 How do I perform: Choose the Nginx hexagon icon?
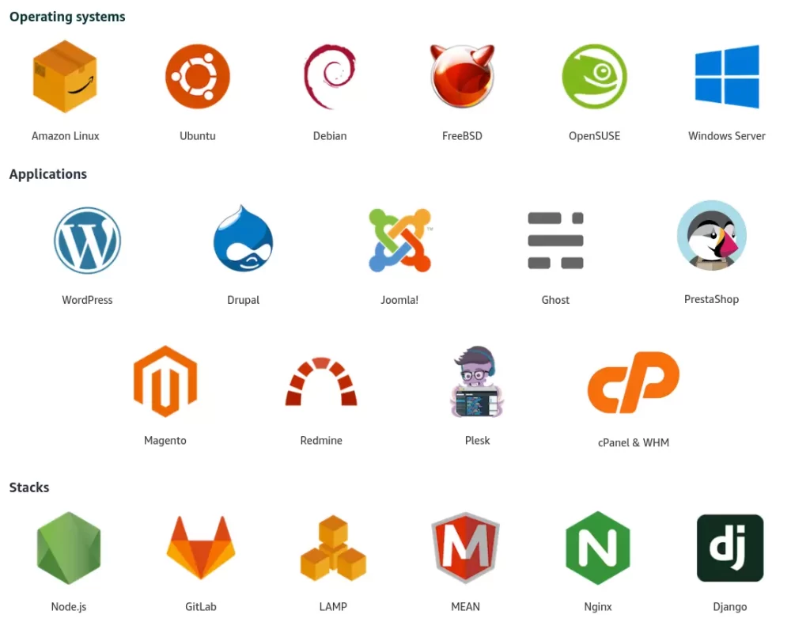pos(598,548)
